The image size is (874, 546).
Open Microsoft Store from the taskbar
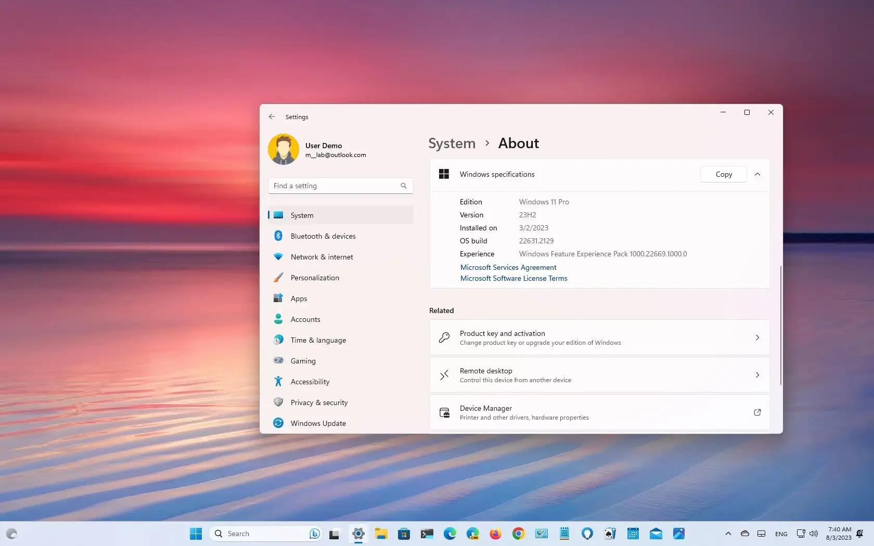tap(404, 534)
